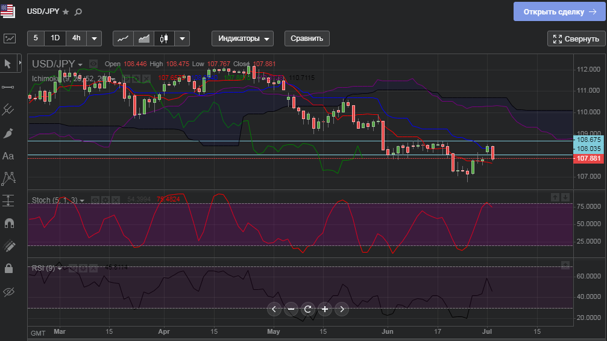
Task: Click the 108.035 price line label
Action: click(x=588, y=149)
